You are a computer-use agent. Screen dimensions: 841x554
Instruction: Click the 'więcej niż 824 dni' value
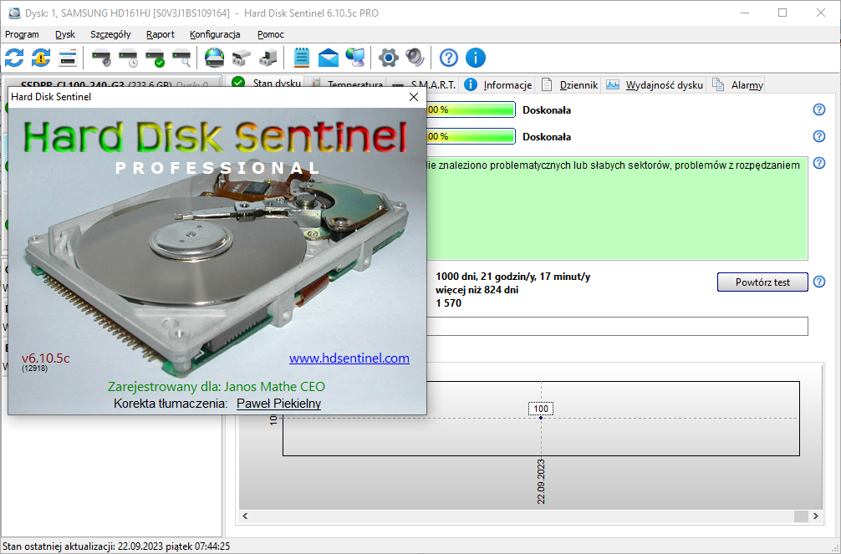[x=477, y=290]
